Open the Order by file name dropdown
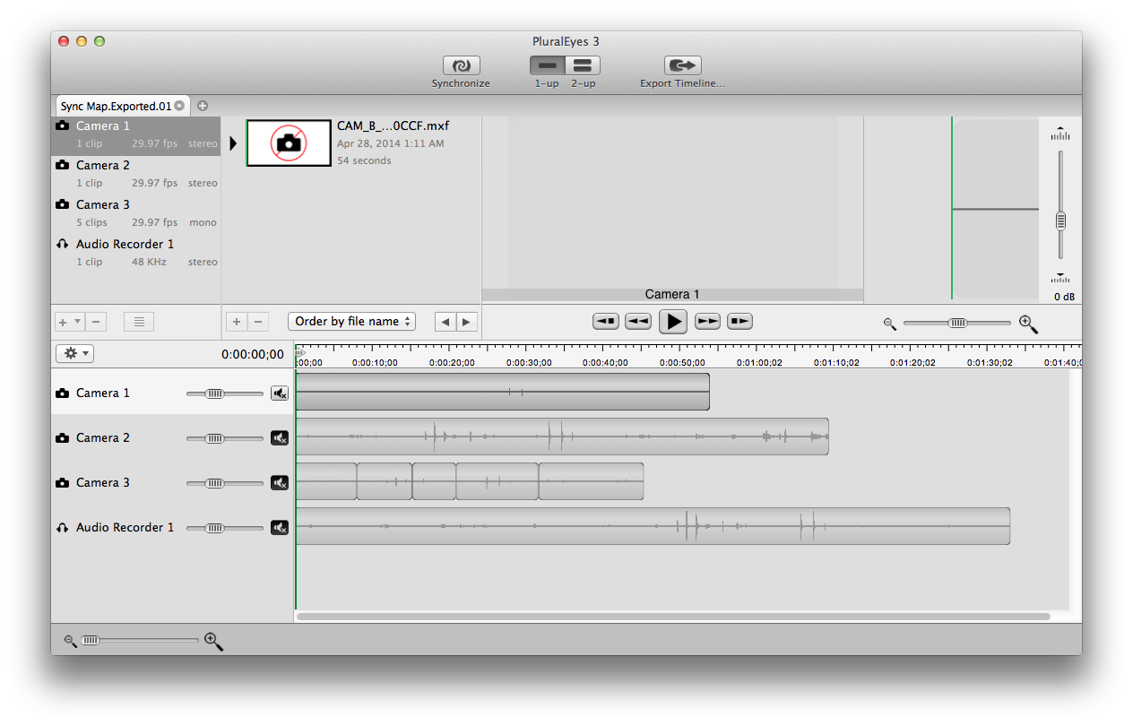This screenshot has height=726, width=1133. pos(351,322)
